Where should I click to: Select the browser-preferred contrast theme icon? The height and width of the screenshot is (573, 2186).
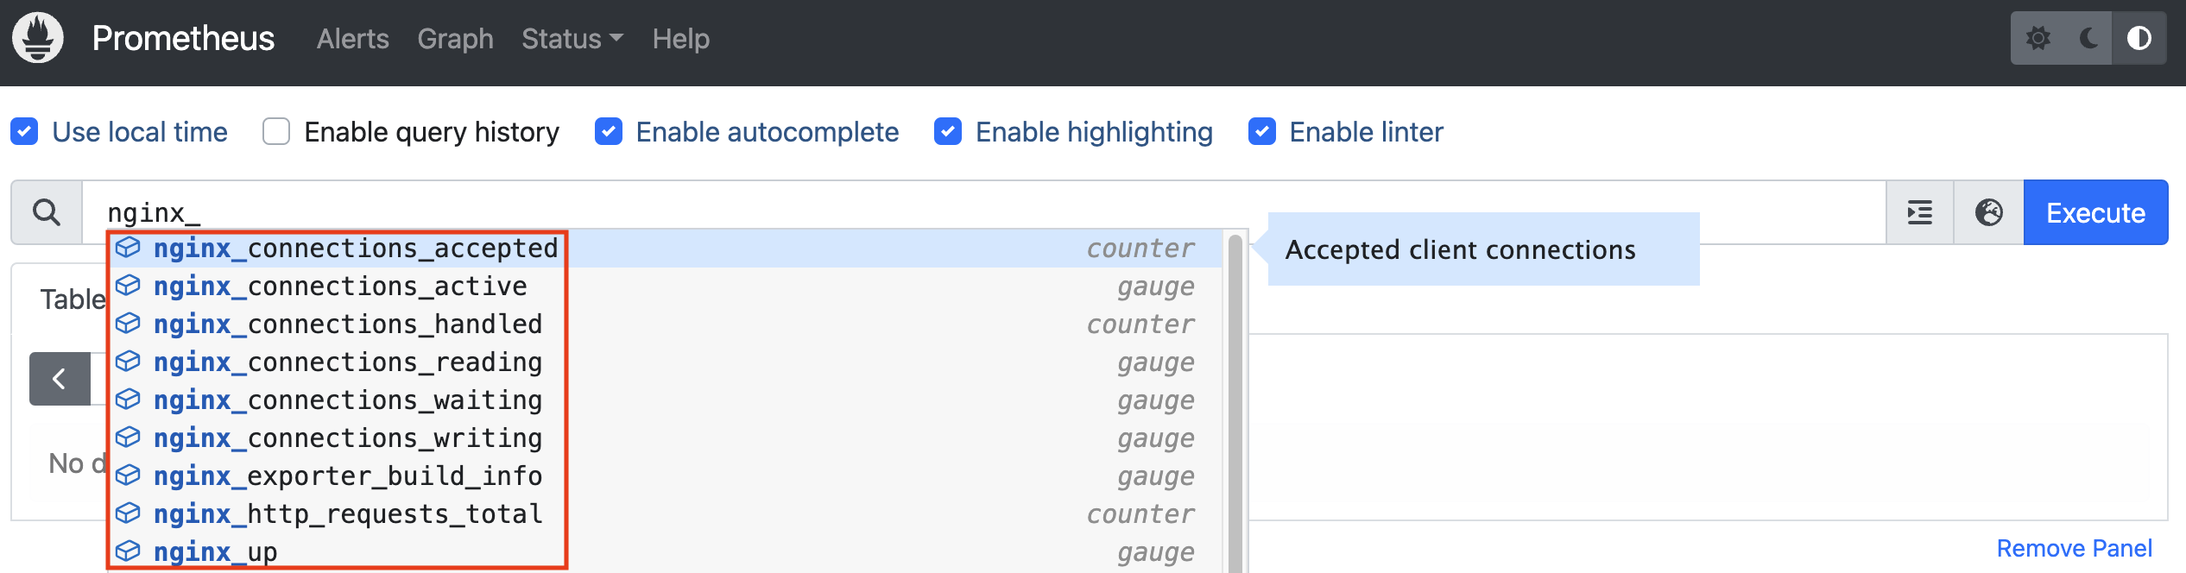(x=2139, y=38)
